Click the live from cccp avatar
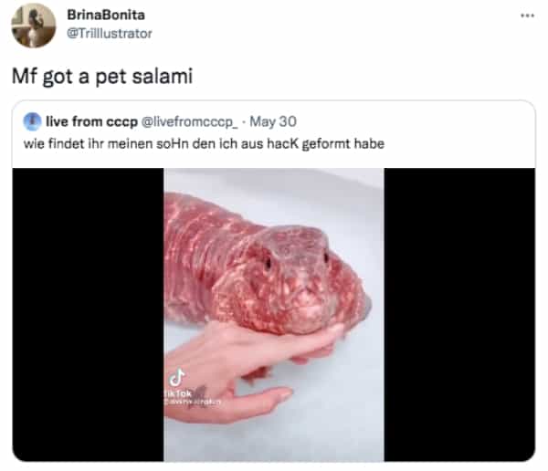The height and width of the screenshot is (471, 548). coord(32,121)
